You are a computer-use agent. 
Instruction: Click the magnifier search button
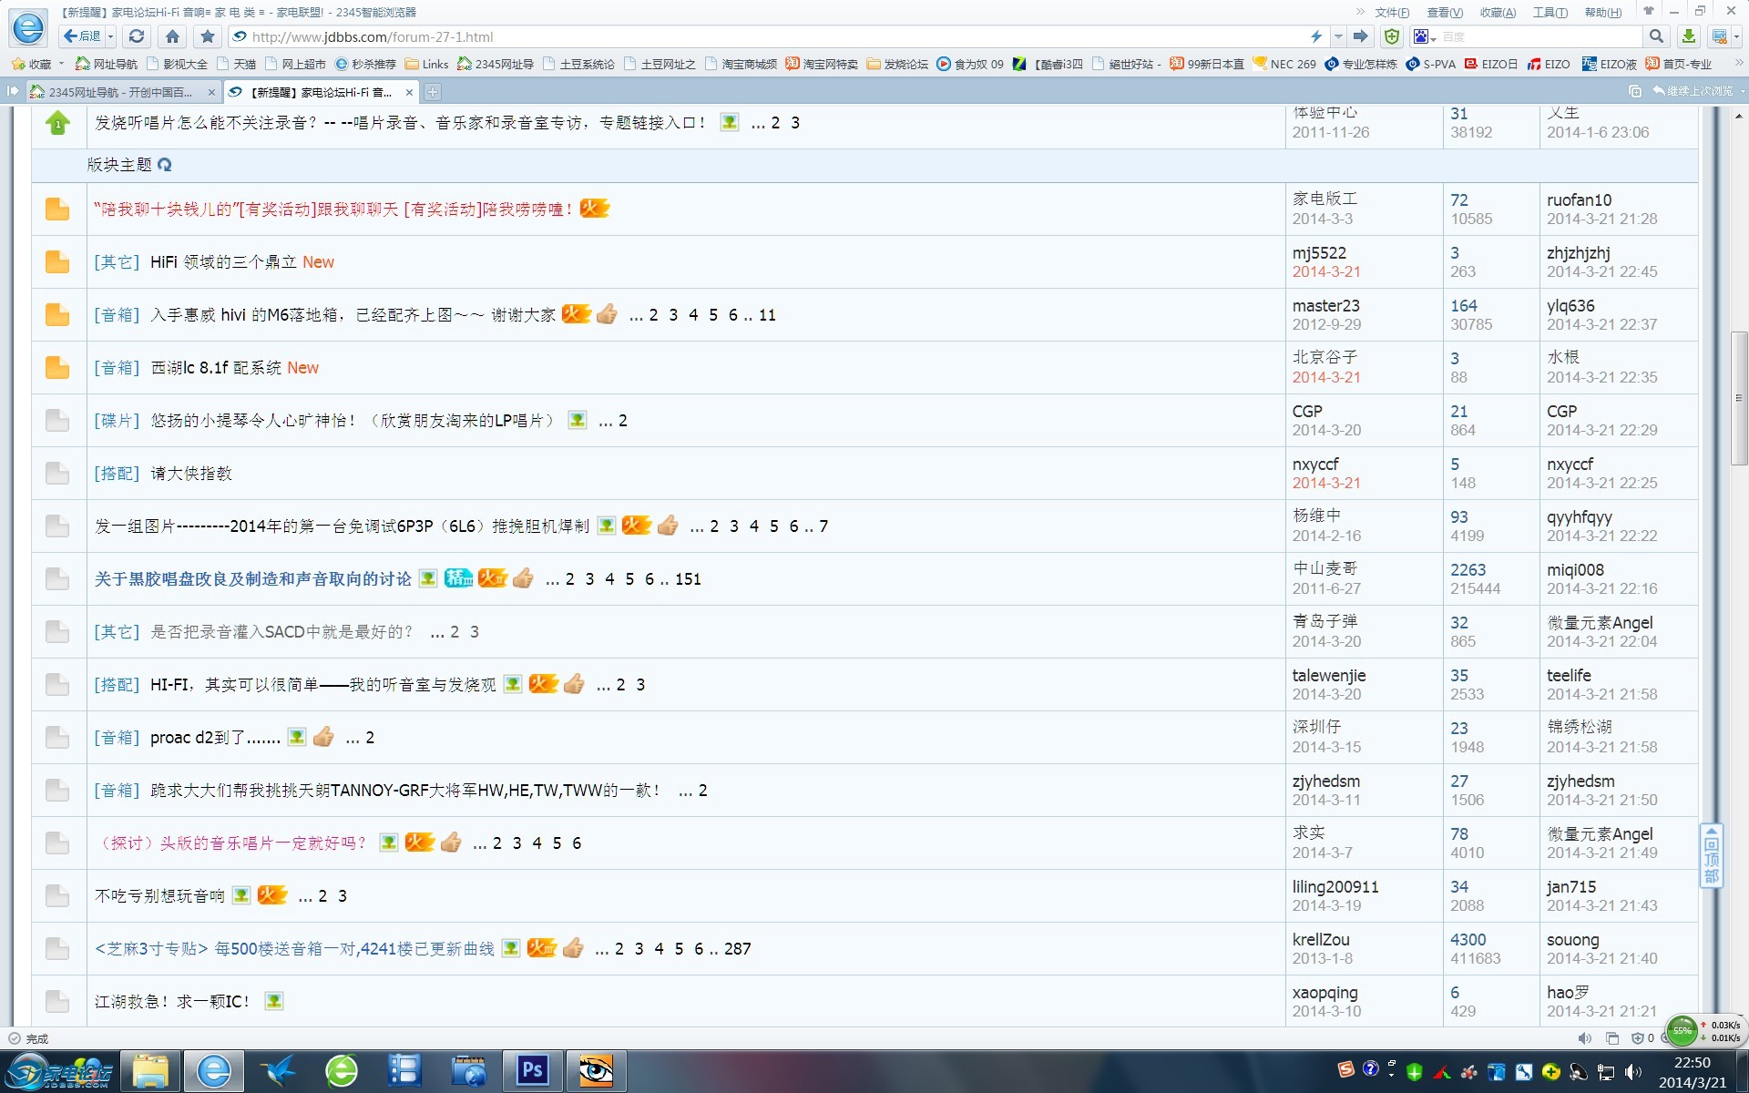tap(1656, 36)
